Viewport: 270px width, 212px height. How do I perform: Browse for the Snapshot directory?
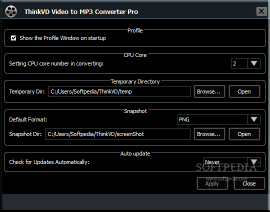point(209,134)
